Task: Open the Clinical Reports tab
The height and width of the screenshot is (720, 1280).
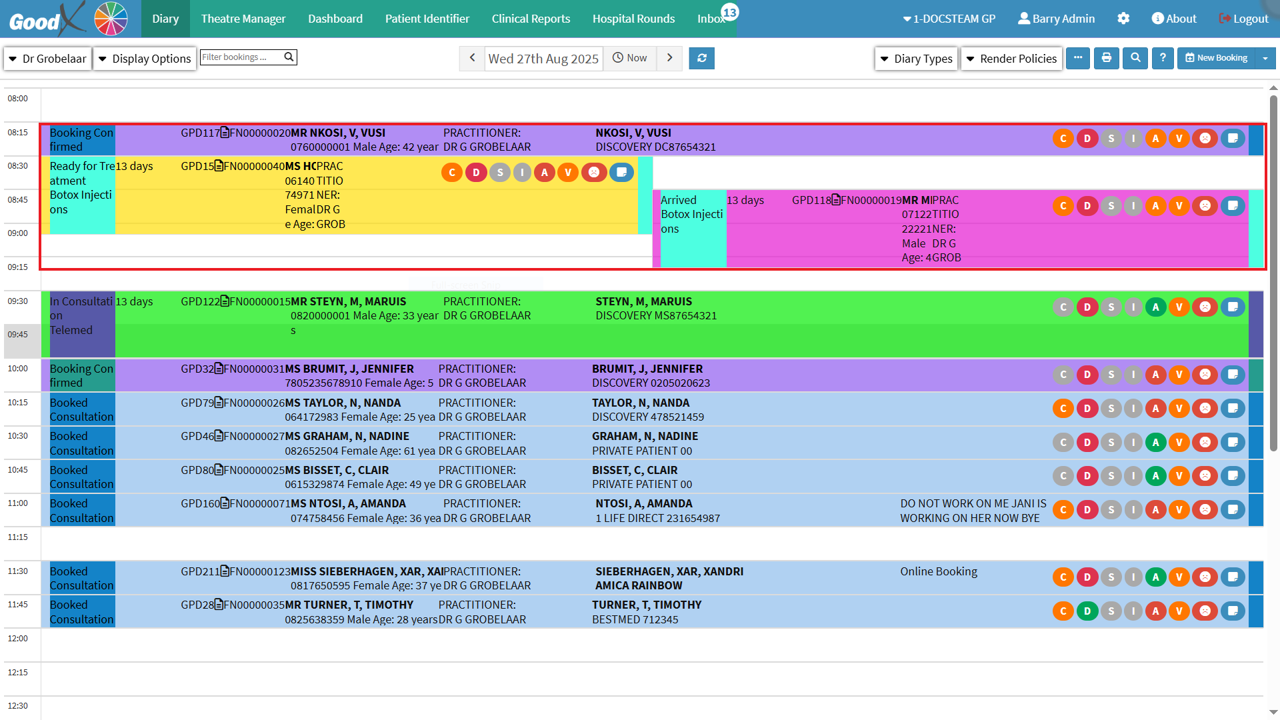Action: pyautogui.click(x=531, y=19)
